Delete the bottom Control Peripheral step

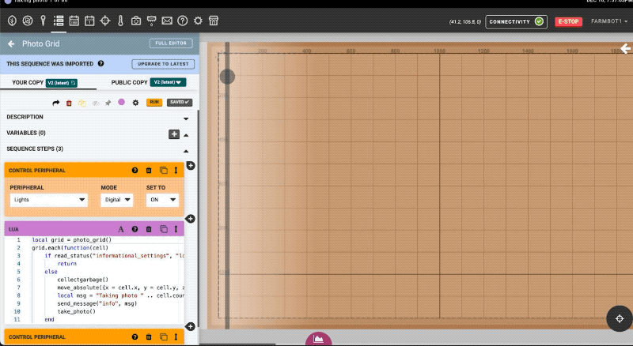tap(149, 337)
